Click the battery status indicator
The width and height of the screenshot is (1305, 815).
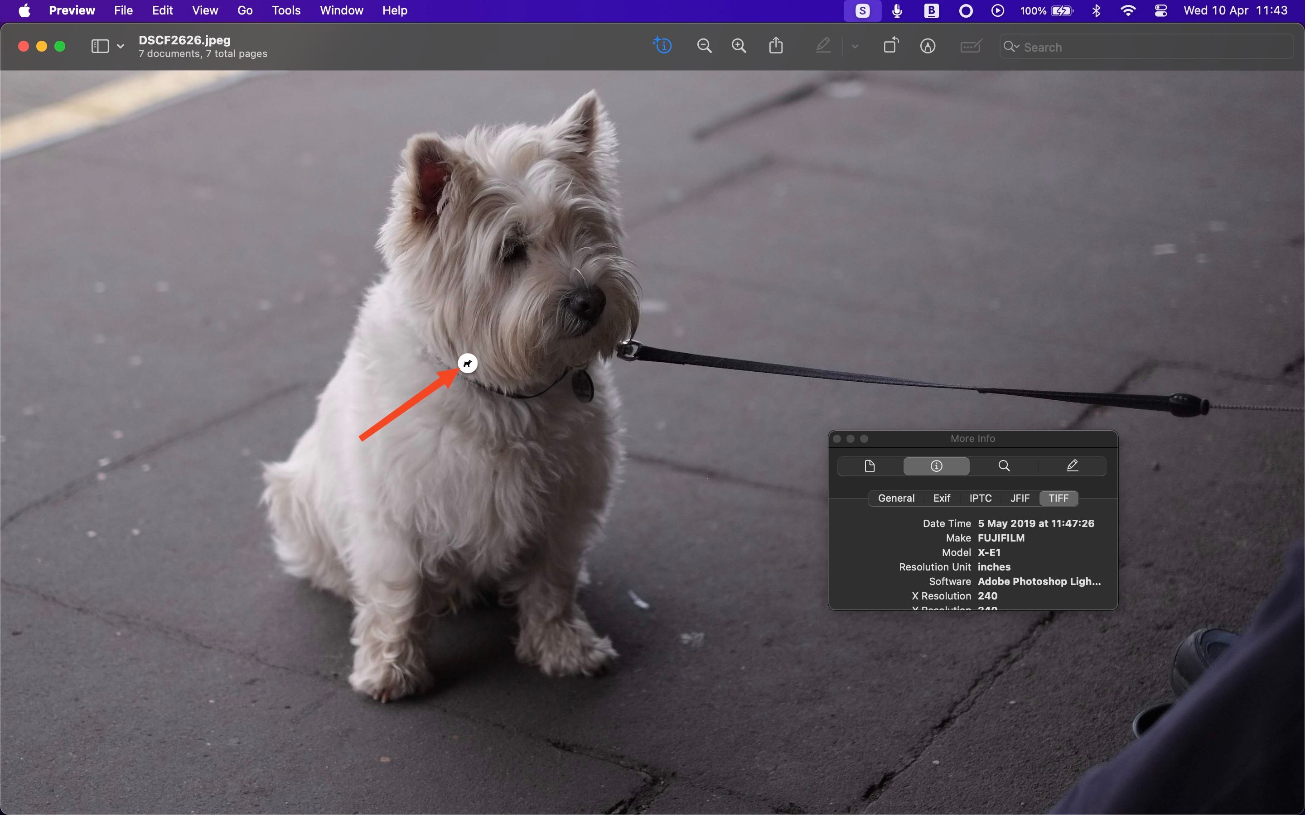1047,11
